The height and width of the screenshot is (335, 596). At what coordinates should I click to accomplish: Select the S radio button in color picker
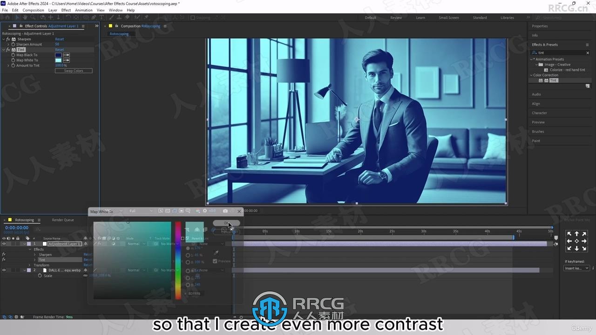(x=188, y=255)
